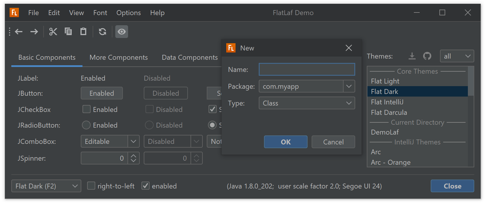Viewport: 485px width, 203px height.
Task: Click the copy icon in toolbar
Action: [68, 31]
